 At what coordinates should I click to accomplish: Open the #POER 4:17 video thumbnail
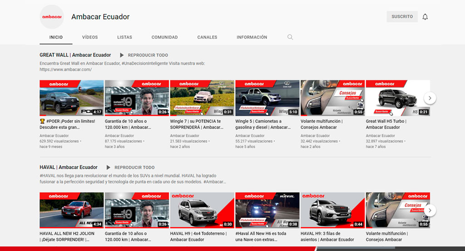tap(72, 98)
